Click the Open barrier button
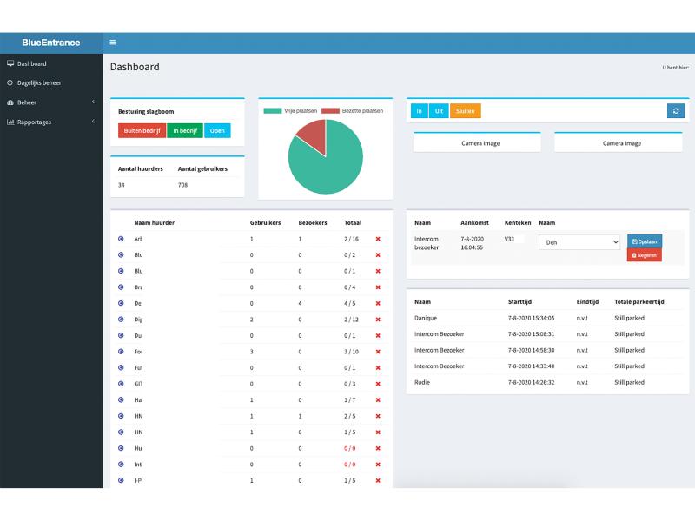The width and height of the screenshot is (695, 521). click(x=217, y=131)
